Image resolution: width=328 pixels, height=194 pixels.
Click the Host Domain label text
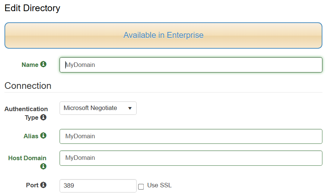coord(27,158)
